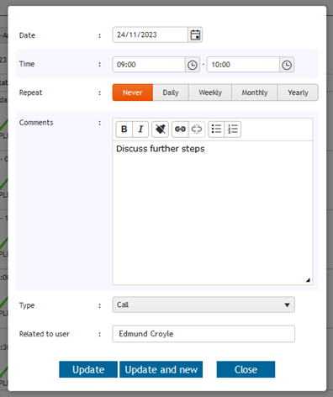The width and height of the screenshot is (333, 397).
Task: Insert a bulleted list
Action: [x=216, y=130]
